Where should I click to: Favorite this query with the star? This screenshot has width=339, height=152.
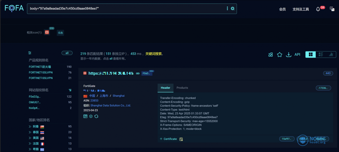(279, 54)
